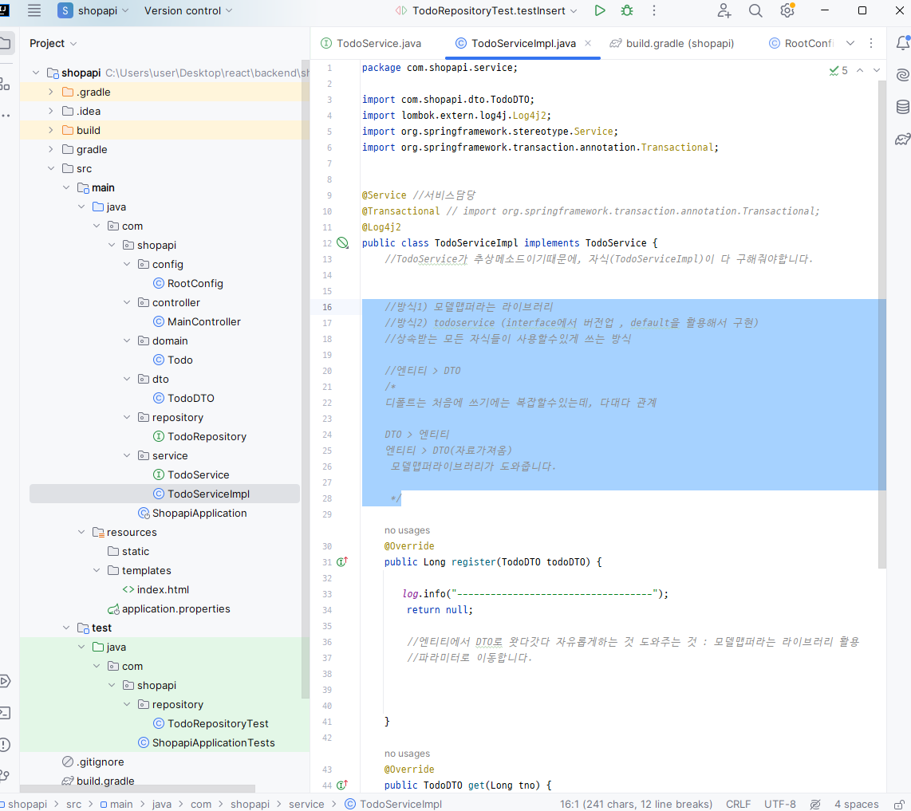Click CRLF line separator in status bar
This screenshot has width=911, height=811.
[738, 804]
